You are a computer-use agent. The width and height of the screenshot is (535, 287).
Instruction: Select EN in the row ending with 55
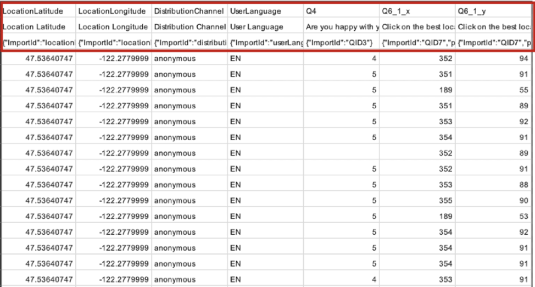pos(265,90)
